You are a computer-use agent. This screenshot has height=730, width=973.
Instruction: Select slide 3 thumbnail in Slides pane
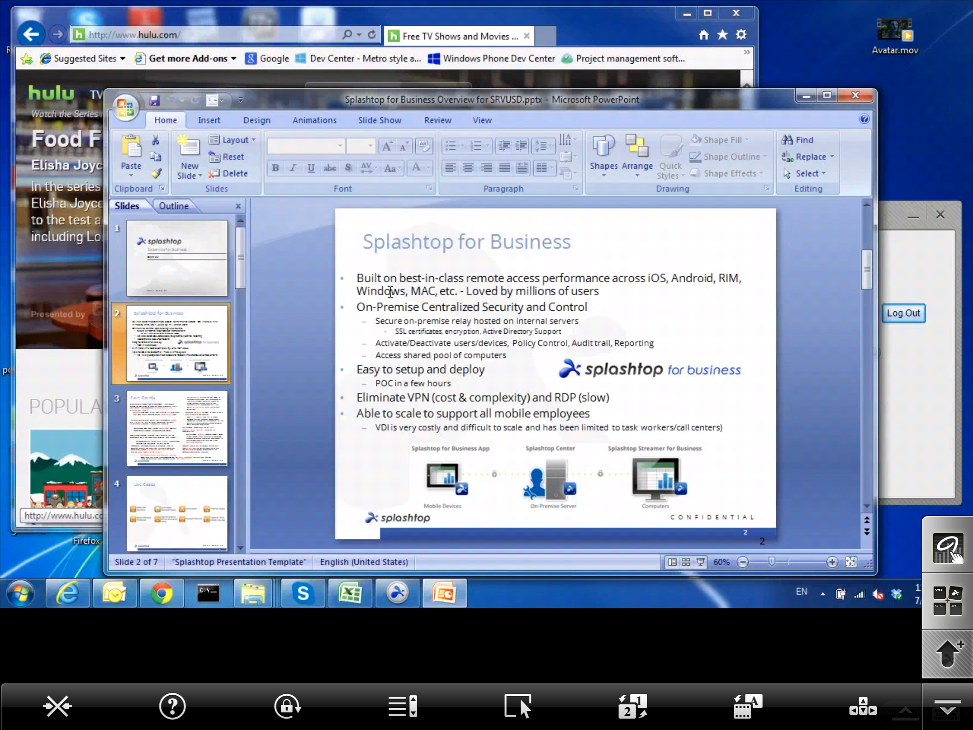click(x=177, y=428)
